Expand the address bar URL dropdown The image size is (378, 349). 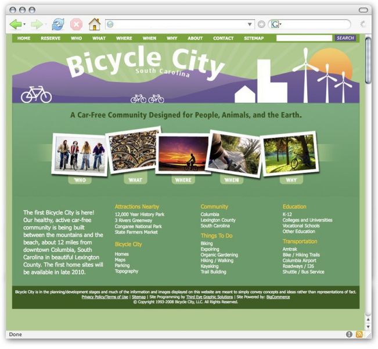(250, 24)
